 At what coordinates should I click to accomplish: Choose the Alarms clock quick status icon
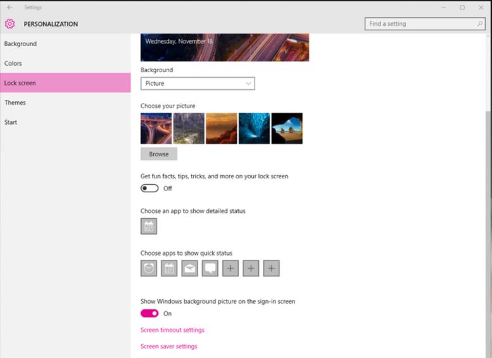[x=149, y=268]
